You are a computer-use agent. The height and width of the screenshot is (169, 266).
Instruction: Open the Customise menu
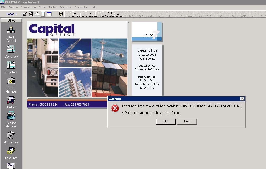pyautogui.click(x=81, y=7)
